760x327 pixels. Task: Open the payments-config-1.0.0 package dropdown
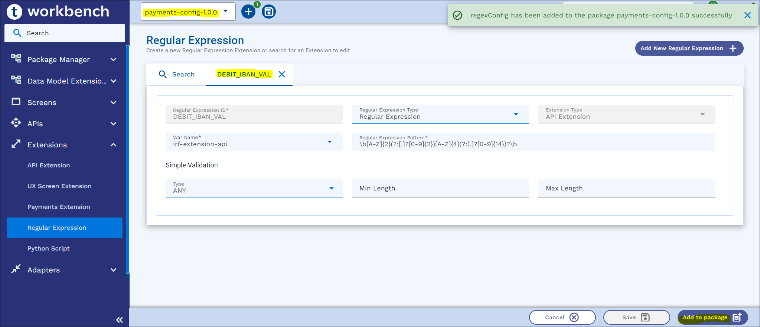(225, 12)
